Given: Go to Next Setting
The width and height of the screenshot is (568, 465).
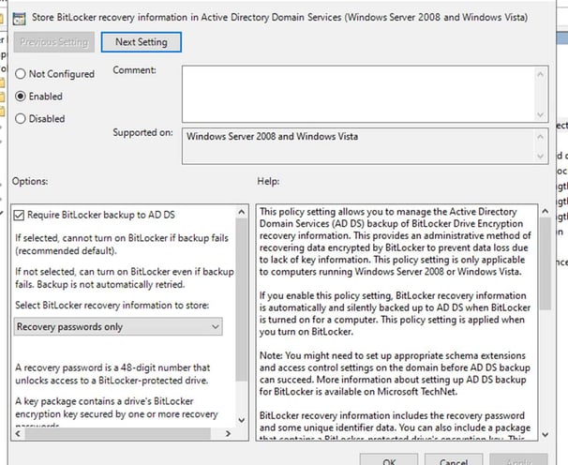Looking at the screenshot, I should [x=142, y=42].
